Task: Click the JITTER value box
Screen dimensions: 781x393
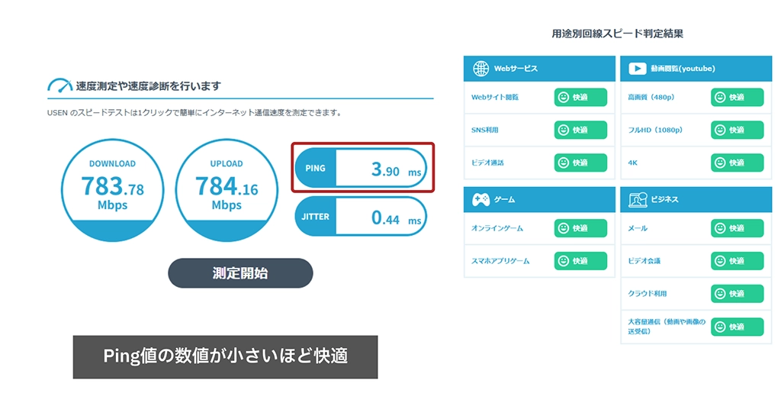Action: [x=361, y=217]
